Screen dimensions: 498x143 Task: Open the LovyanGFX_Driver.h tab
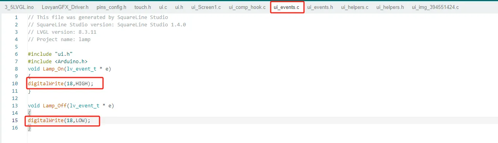click(65, 7)
